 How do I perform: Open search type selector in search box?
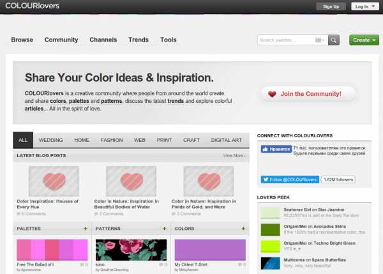coord(320,40)
